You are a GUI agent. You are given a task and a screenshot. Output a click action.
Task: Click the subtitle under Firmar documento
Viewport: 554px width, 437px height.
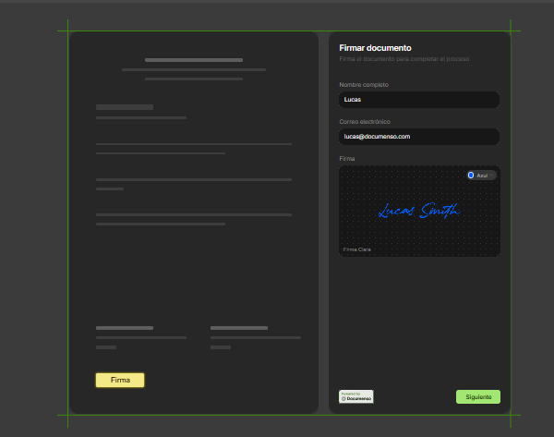pos(404,58)
